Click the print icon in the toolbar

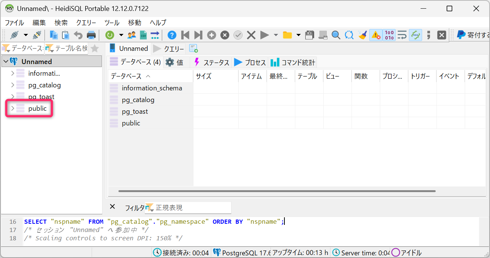[x=91, y=35]
